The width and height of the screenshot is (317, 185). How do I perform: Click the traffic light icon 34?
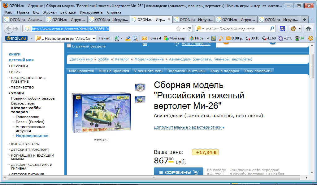coord(299,38)
